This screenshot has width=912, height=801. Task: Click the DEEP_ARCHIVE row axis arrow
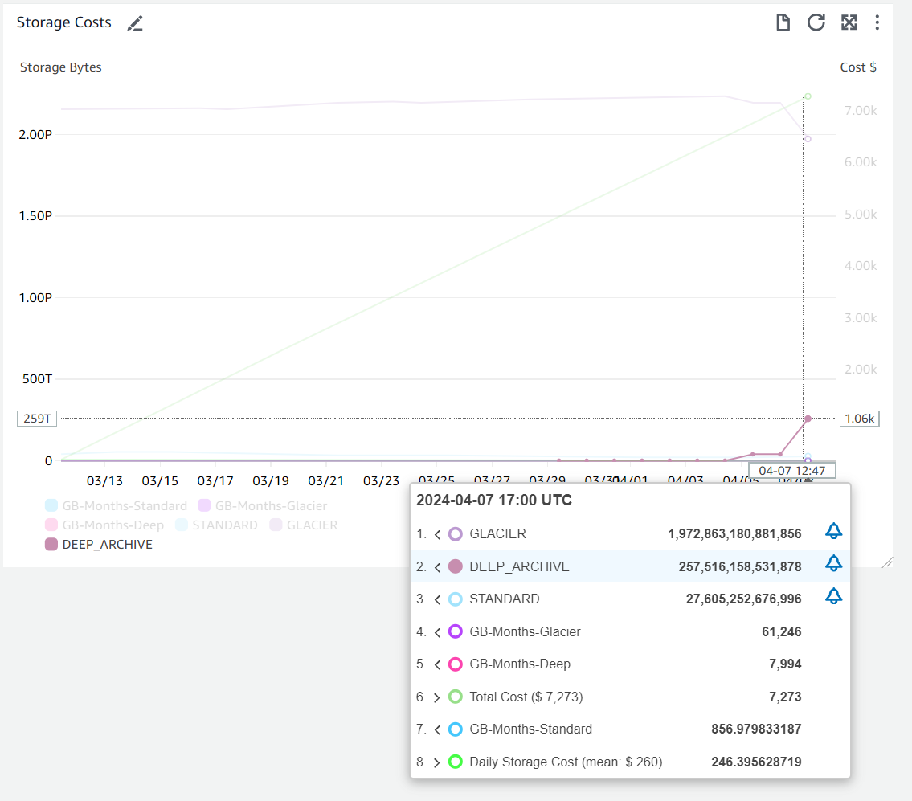pyautogui.click(x=437, y=566)
